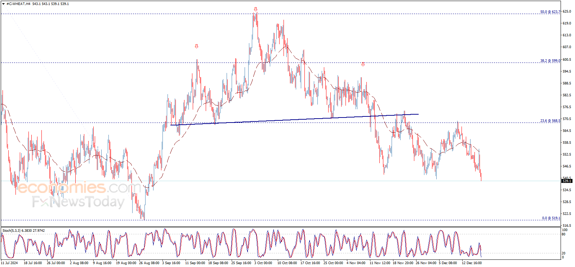The height and width of the screenshot is (267, 575).
Task: Click the 11 Jul 2024 date label
Action: 9,263
